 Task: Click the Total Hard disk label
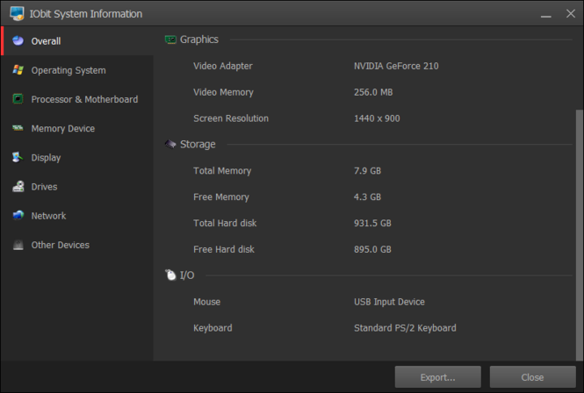(x=225, y=223)
